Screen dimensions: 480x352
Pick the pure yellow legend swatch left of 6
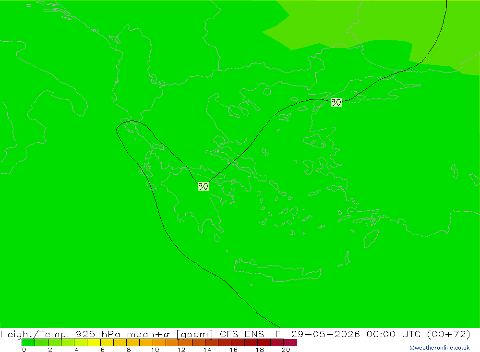point(94,342)
